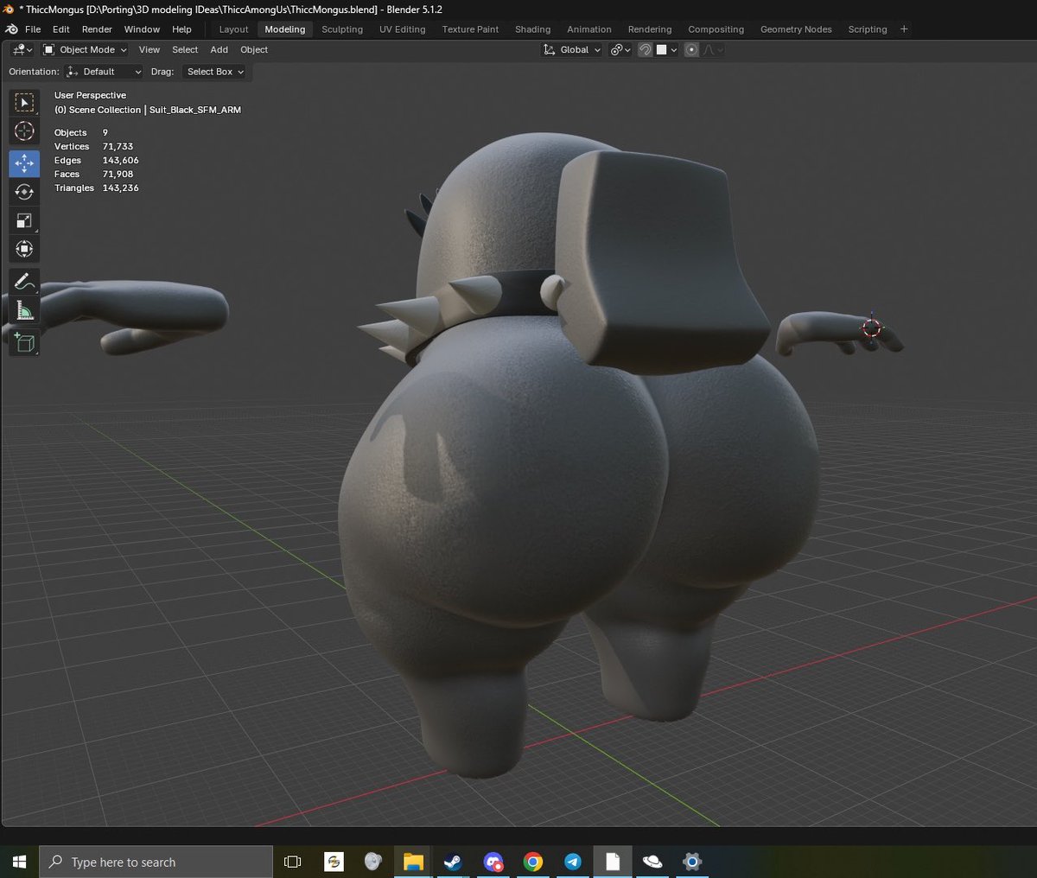Image resolution: width=1037 pixels, height=878 pixels.
Task: Open the editor type selector
Action: click(x=22, y=50)
